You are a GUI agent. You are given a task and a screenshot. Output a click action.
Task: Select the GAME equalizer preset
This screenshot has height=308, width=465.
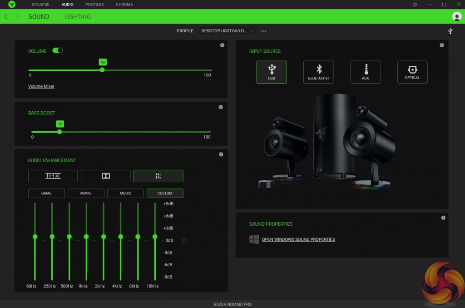46,193
